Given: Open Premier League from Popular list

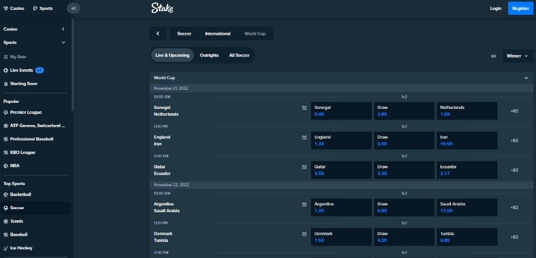Looking at the screenshot, I should point(23,112).
